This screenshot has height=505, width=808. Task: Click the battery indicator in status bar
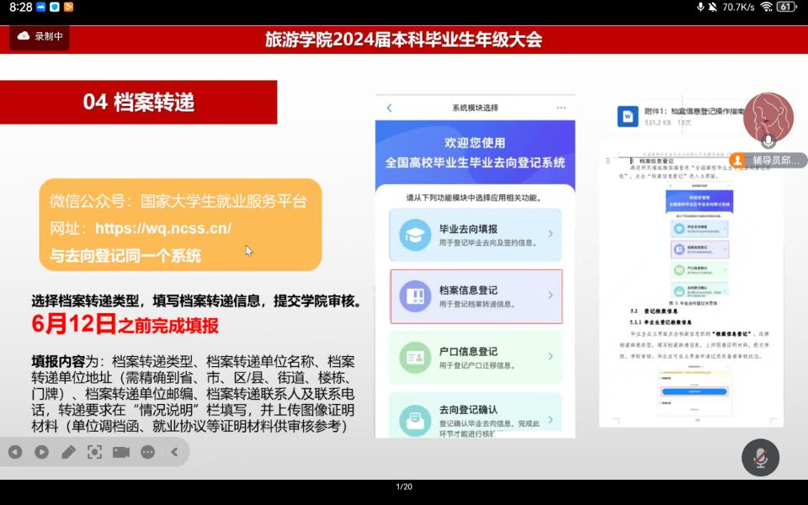(x=786, y=7)
